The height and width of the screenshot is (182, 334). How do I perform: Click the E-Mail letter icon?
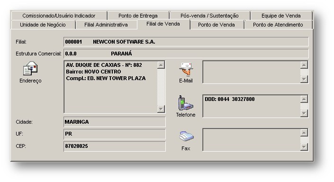186,69
